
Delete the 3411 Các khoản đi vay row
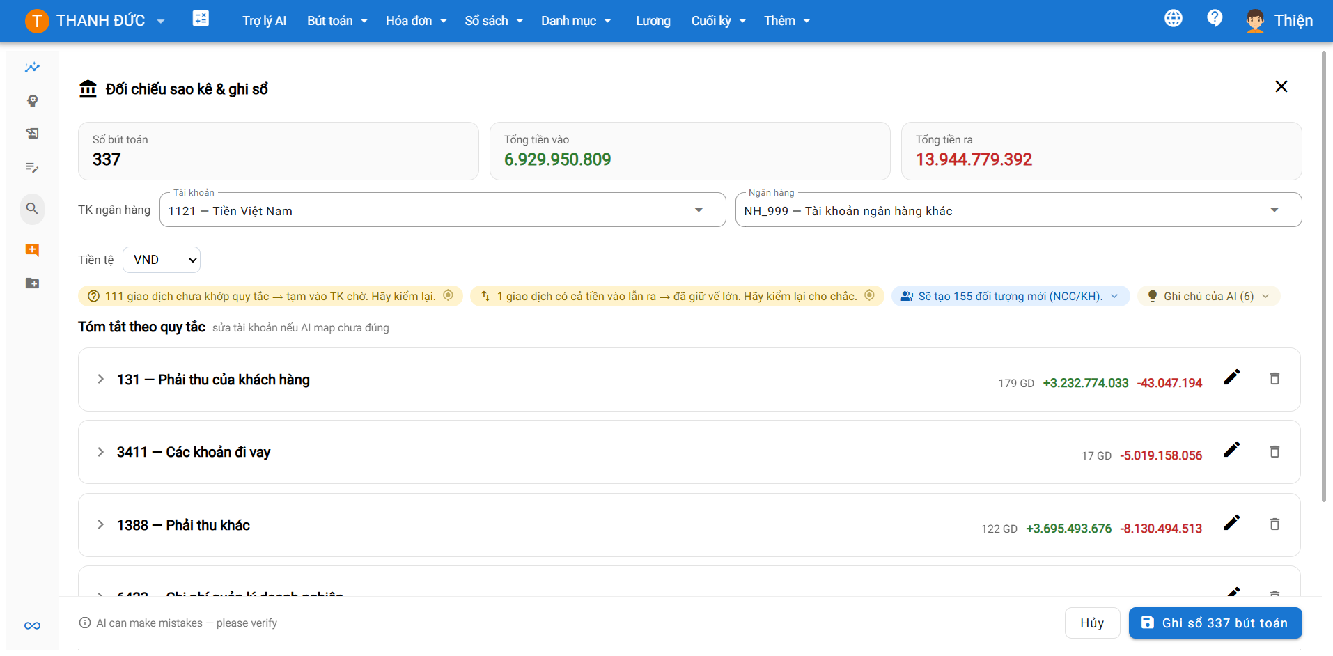coord(1274,452)
